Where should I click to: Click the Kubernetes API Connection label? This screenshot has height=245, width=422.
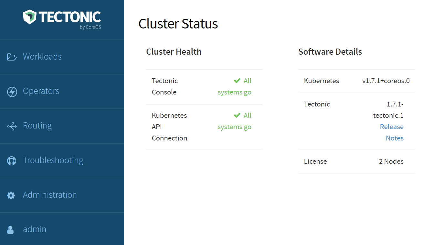tap(169, 127)
